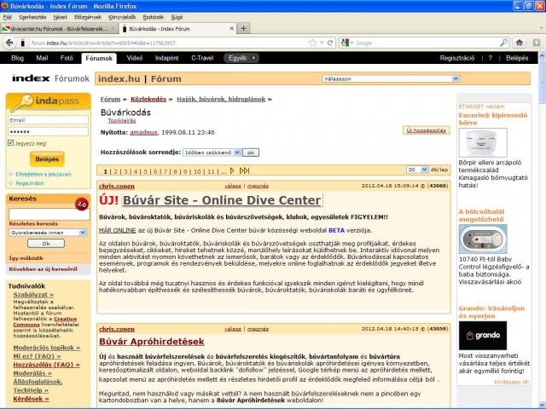Expand the 'Egyéb' menu in top navigation
This screenshot has height=409, width=546.
pyautogui.click(x=242, y=58)
